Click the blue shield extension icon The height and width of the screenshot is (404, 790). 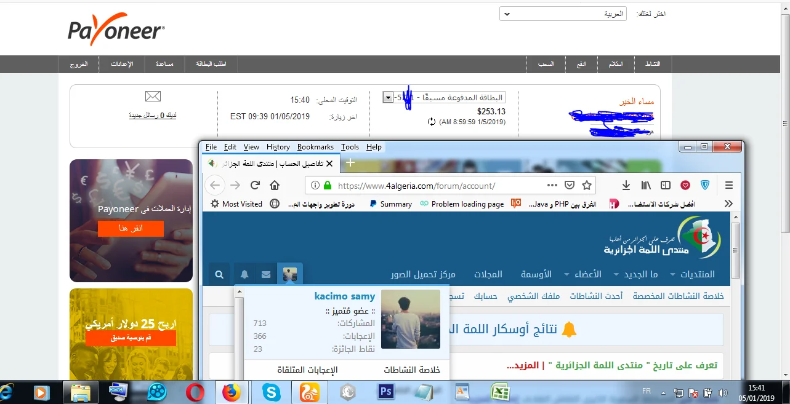tap(706, 185)
